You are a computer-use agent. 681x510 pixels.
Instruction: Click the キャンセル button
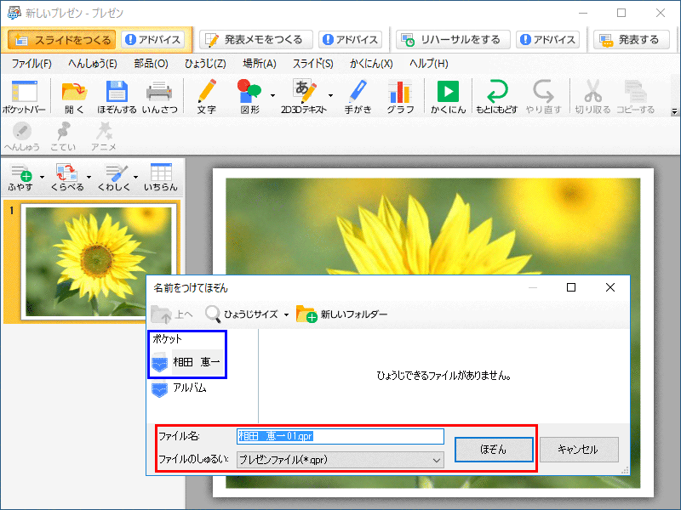click(x=579, y=450)
